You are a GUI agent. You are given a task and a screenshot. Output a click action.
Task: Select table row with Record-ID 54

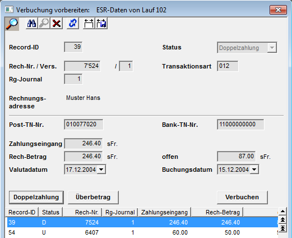click(142, 232)
